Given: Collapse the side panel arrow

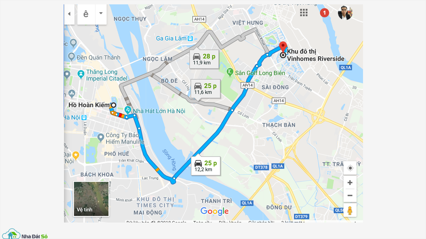Looking at the screenshot, I should [x=69, y=14].
